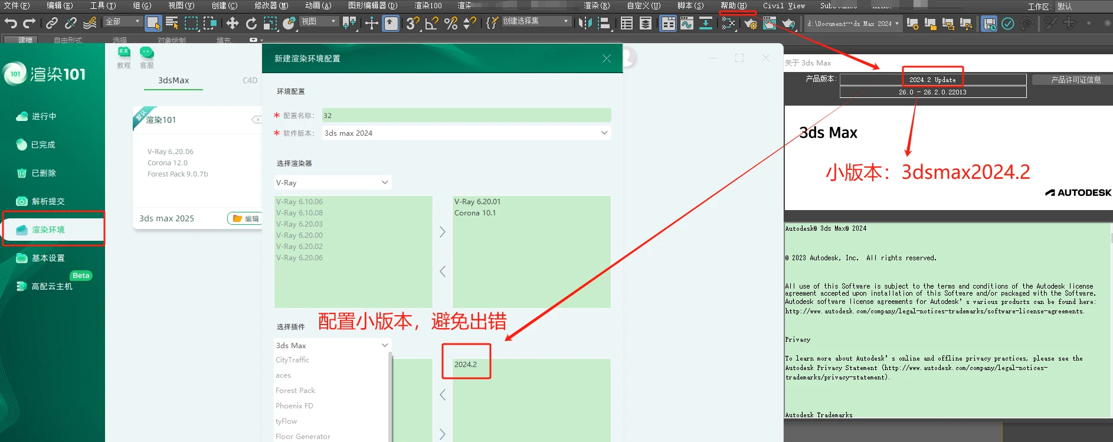The width and height of the screenshot is (1113, 442).
Task: Expand the 软件版本 3ds max 2024 dropdown
Action: [466, 133]
